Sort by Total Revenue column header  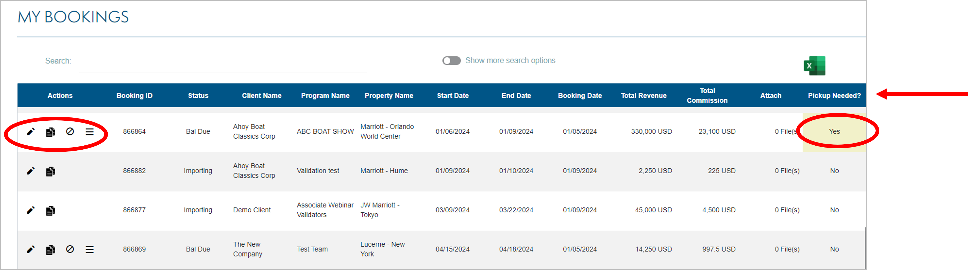tap(643, 96)
